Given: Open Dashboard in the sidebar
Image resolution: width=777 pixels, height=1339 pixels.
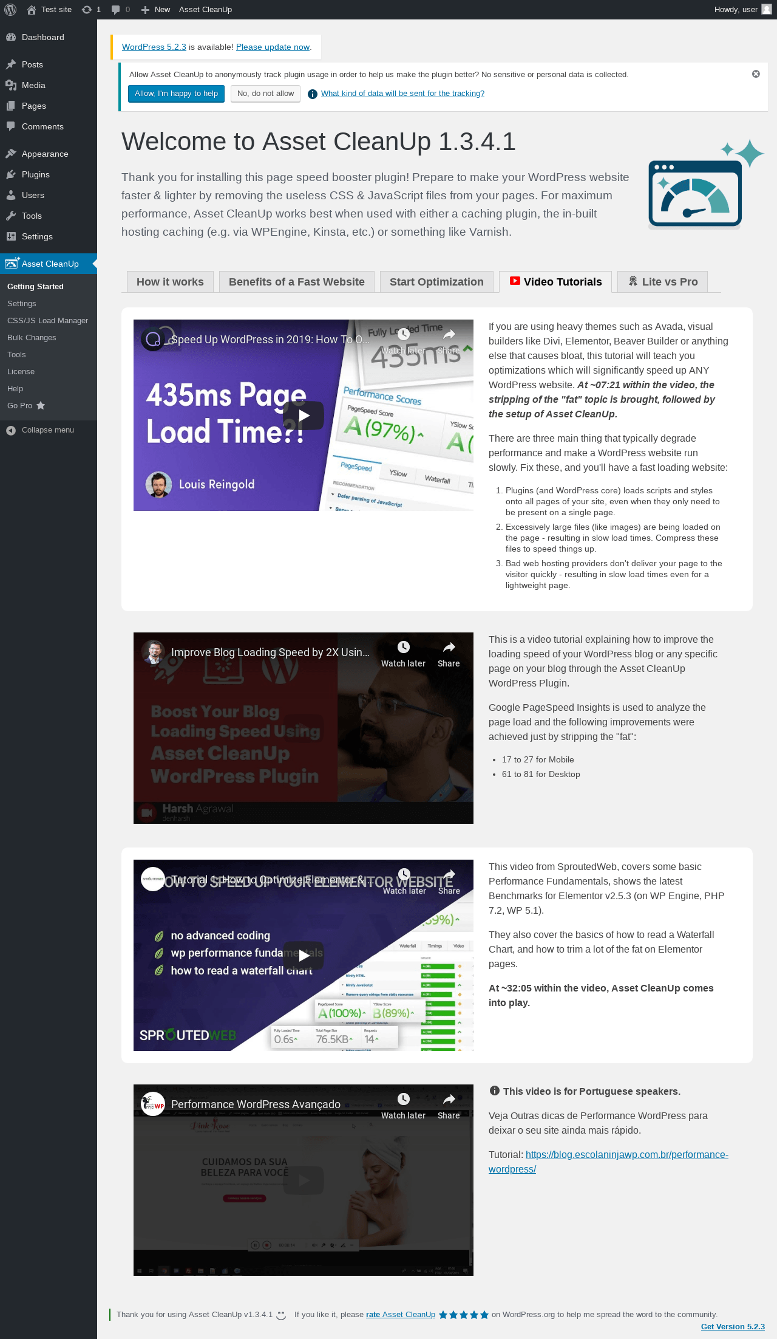Looking at the screenshot, I should click(49, 37).
